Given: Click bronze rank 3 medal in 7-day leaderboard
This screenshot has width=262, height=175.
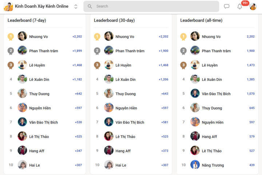Looking at the screenshot, I should coord(11,65).
